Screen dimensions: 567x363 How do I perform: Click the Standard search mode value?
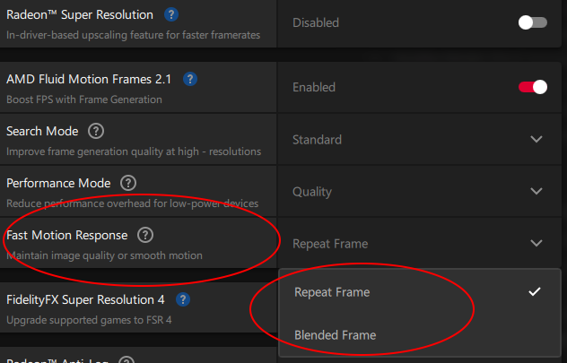pos(317,140)
